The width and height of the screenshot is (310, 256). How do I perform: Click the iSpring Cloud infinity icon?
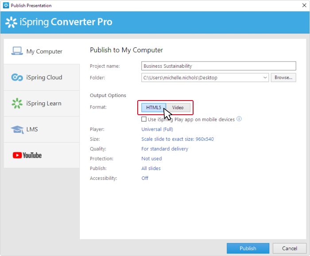point(17,78)
